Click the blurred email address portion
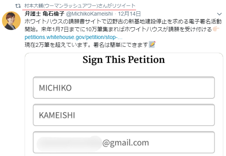 70,143
